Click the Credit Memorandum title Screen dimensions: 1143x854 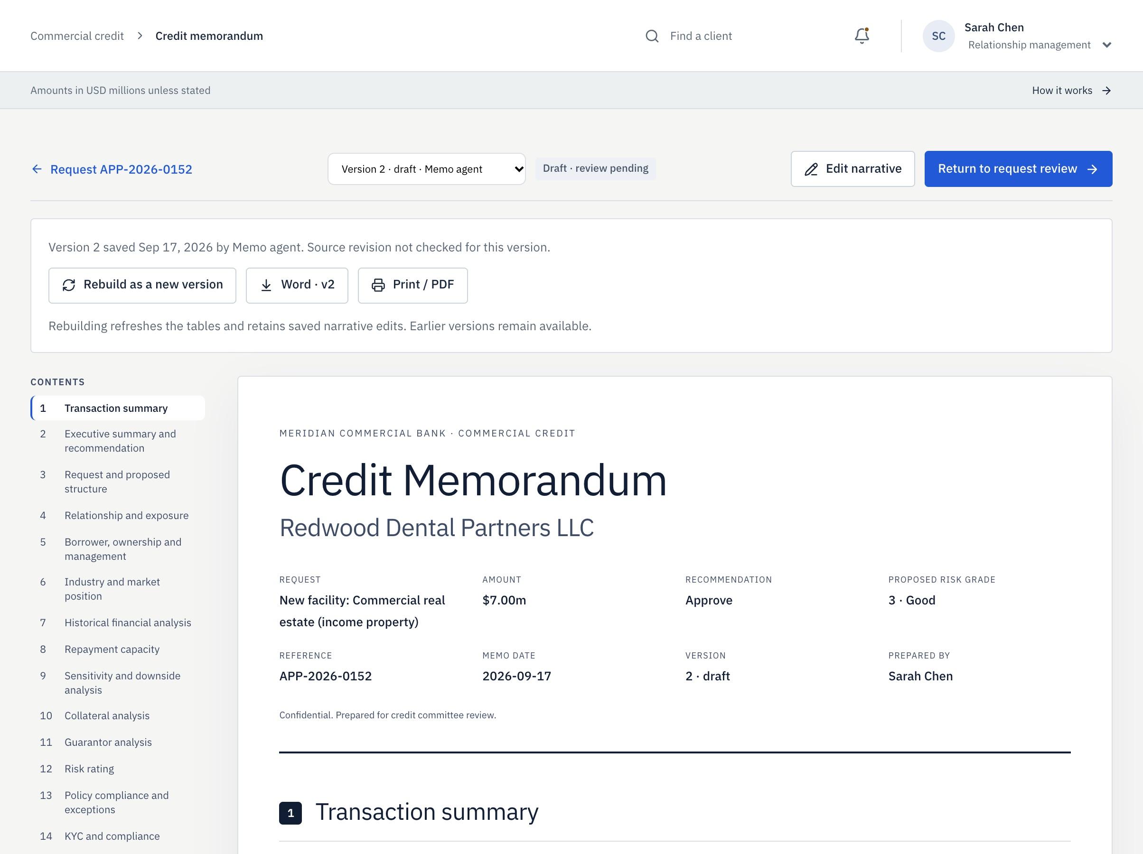click(473, 481)
